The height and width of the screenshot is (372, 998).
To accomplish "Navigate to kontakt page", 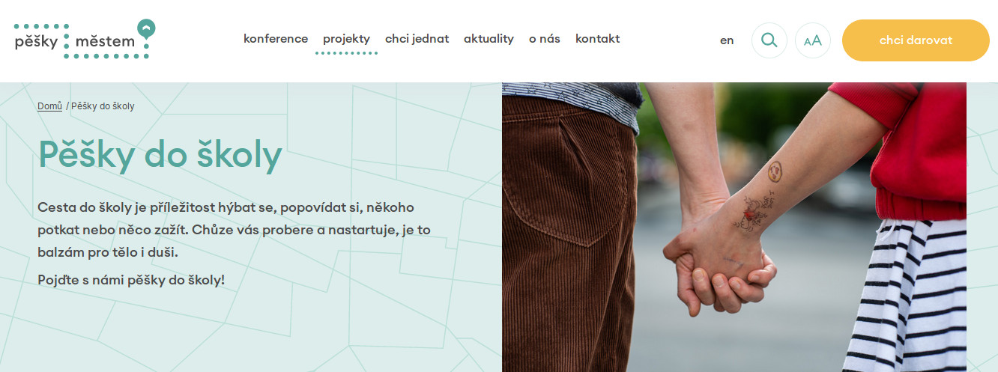I will 597,39.
